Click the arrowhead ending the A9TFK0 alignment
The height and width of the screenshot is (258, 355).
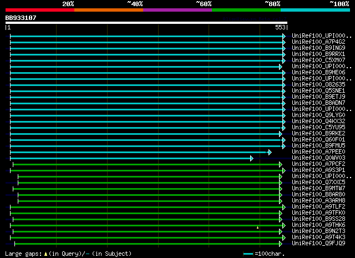point(281,214)
